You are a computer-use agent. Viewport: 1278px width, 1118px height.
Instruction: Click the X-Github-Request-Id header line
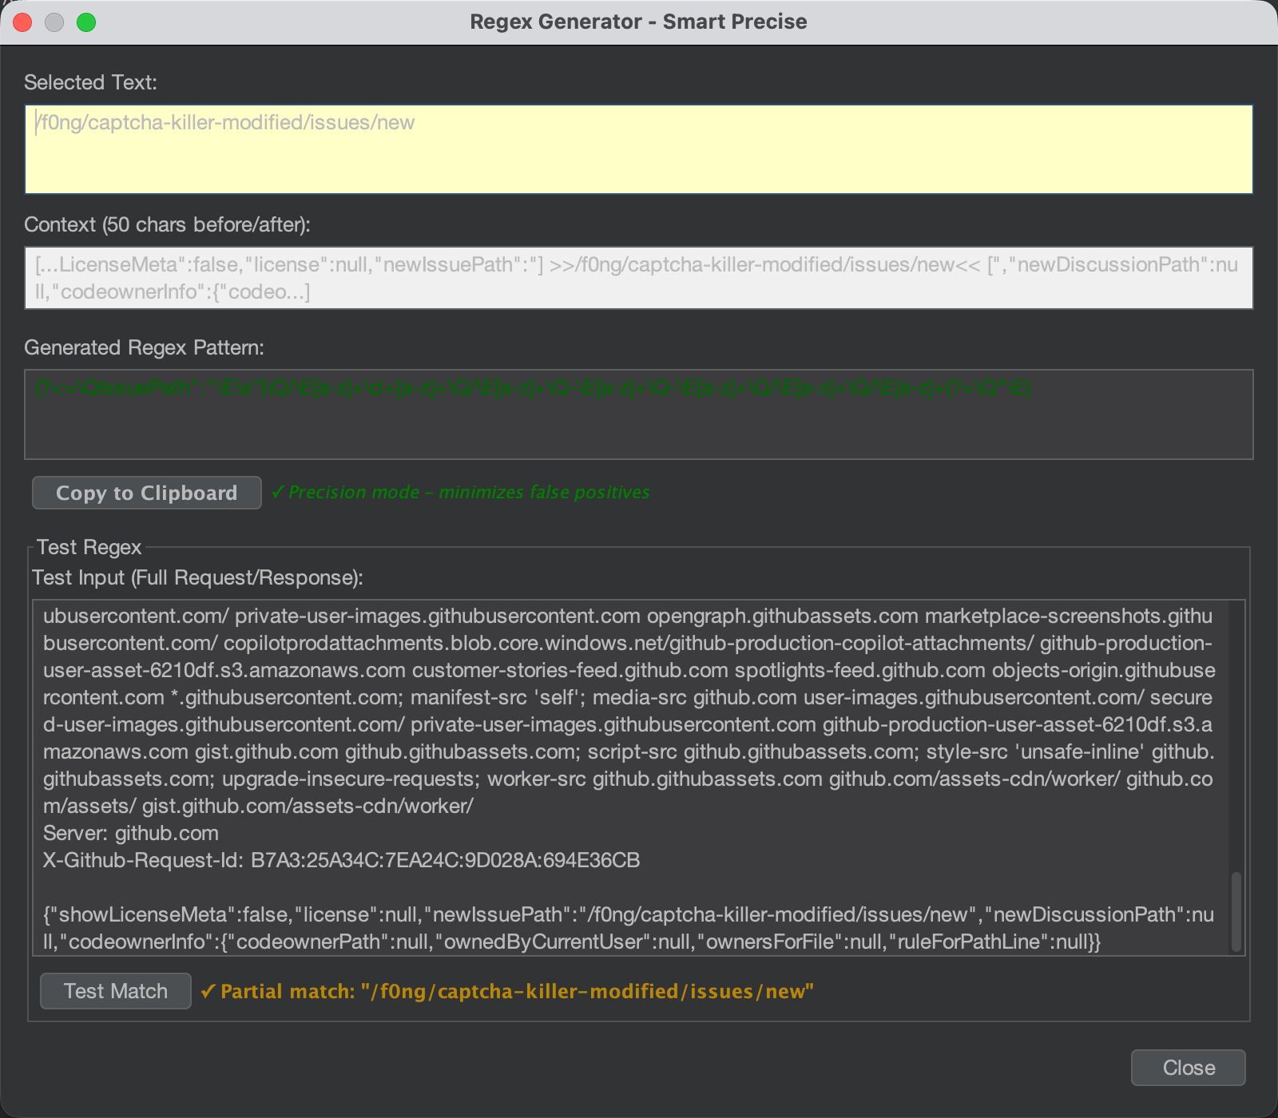tap(341, 860)
